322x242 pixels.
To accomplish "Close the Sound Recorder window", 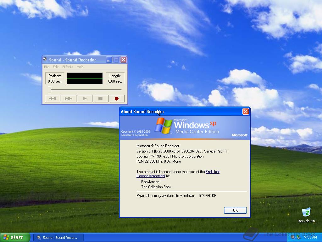I will (x=123, y=60).
